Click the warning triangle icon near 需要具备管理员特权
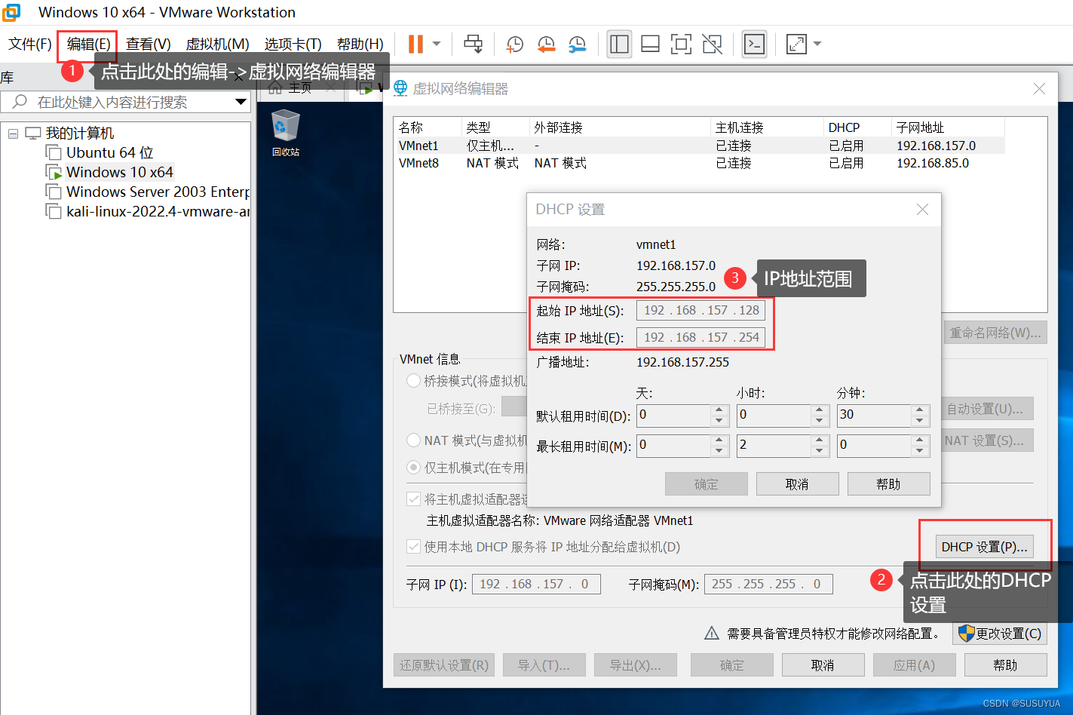This screenshot has height=715, width=1073. coord(711,634)
